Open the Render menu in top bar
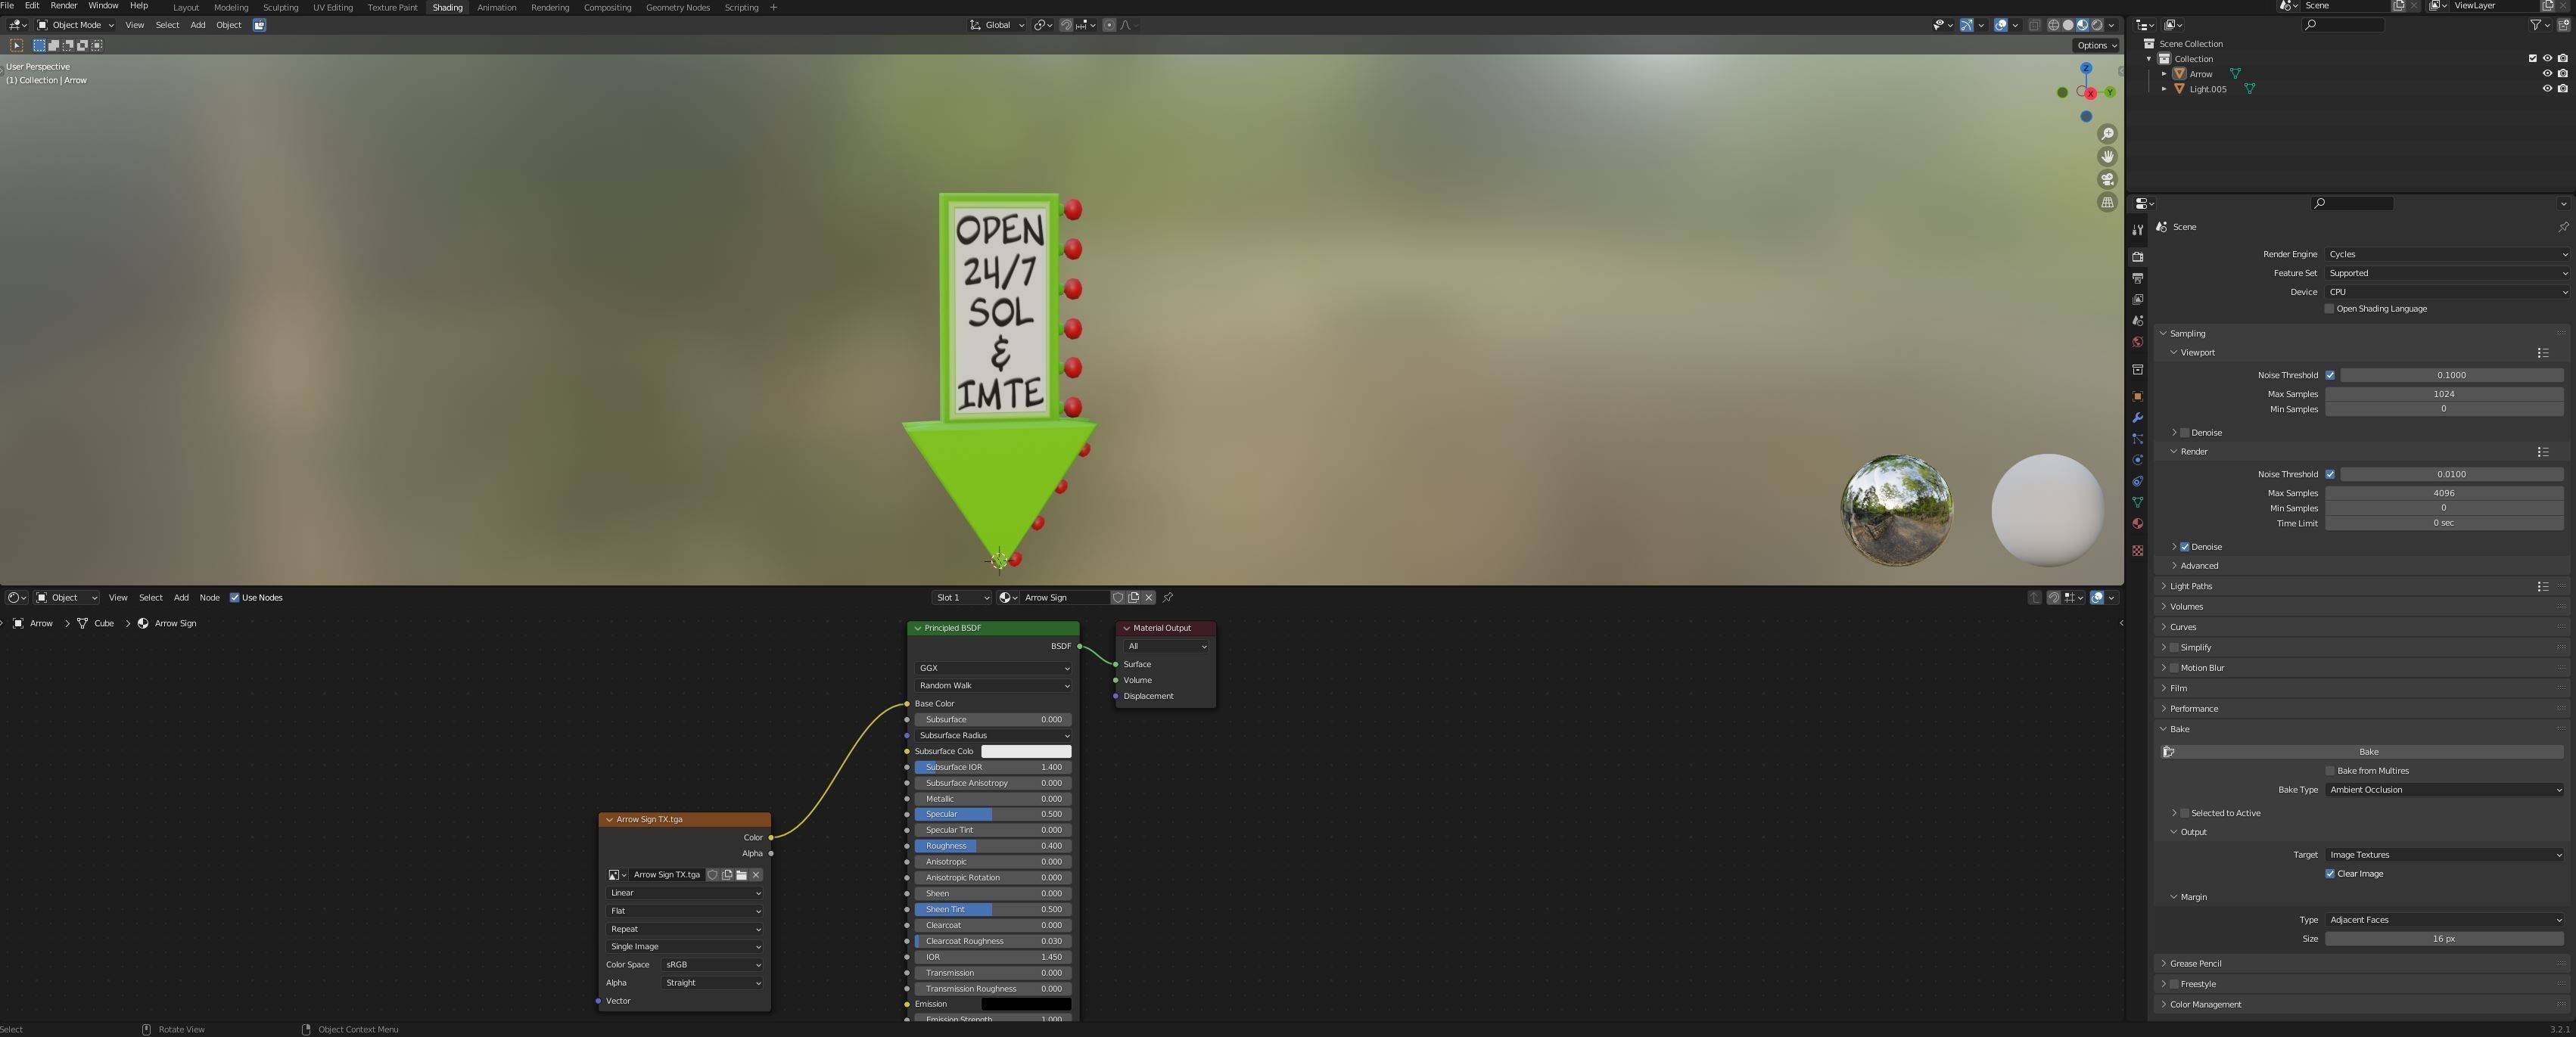This screenshot has height=1037, width=2576. (63, 6)
